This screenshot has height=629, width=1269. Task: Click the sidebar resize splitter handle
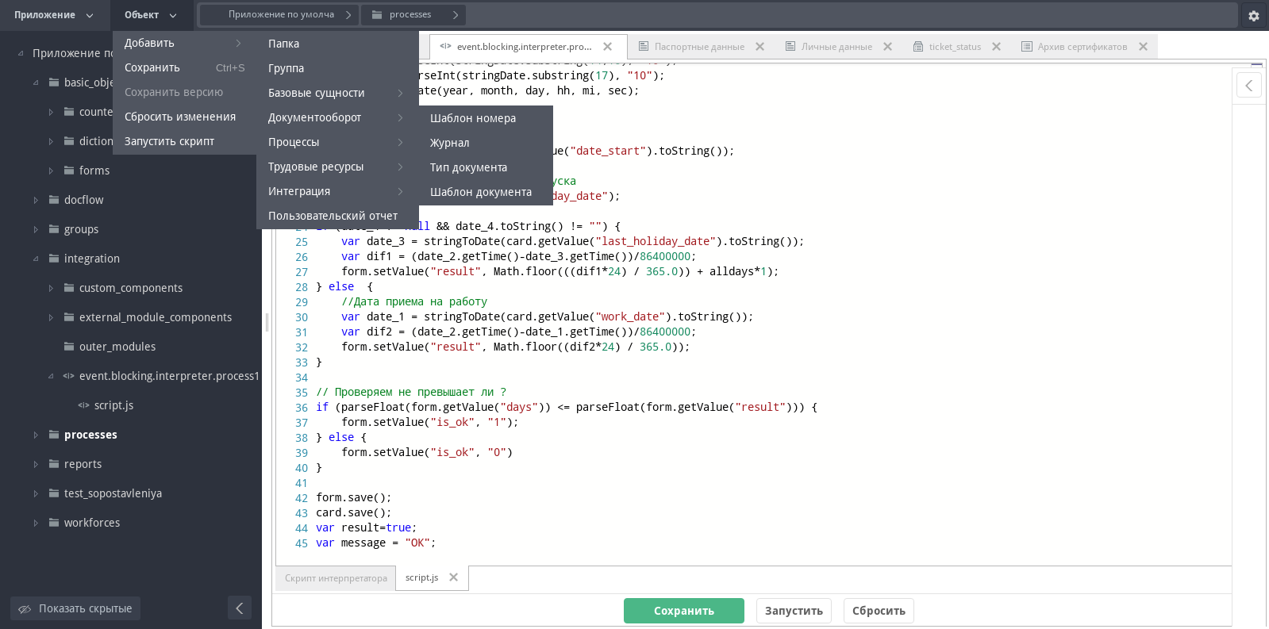267,321
